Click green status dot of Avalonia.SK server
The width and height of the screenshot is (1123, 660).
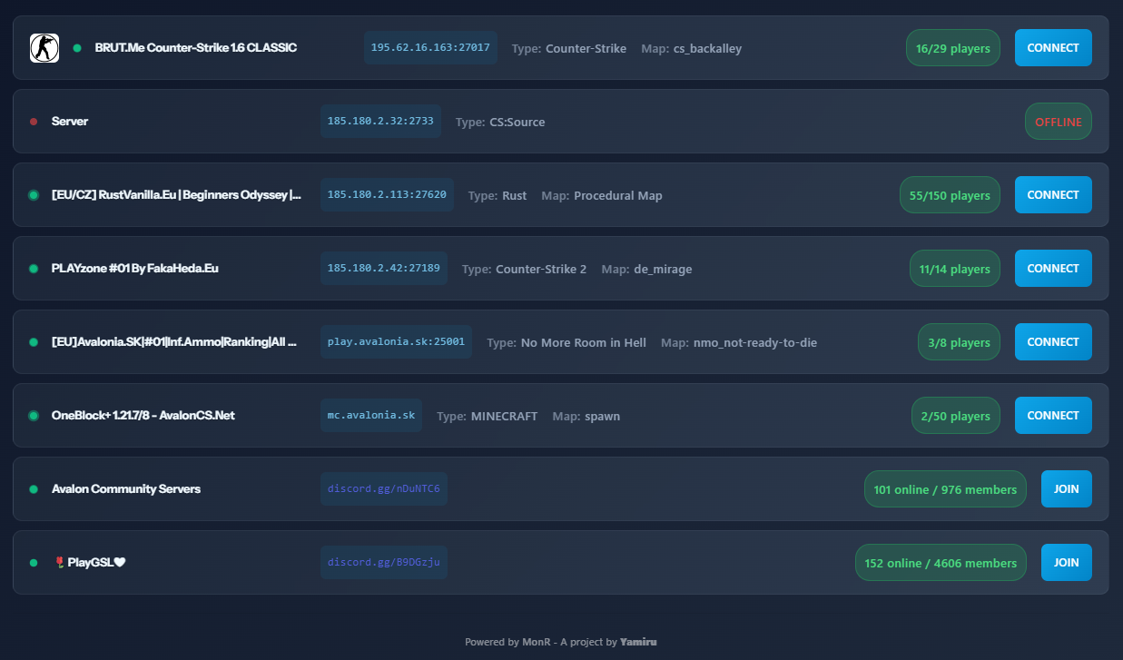coord(34,342)
